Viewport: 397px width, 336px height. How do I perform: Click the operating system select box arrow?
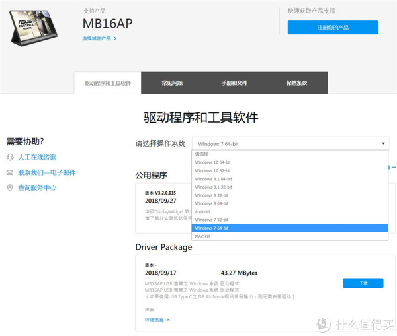[383, 143]
